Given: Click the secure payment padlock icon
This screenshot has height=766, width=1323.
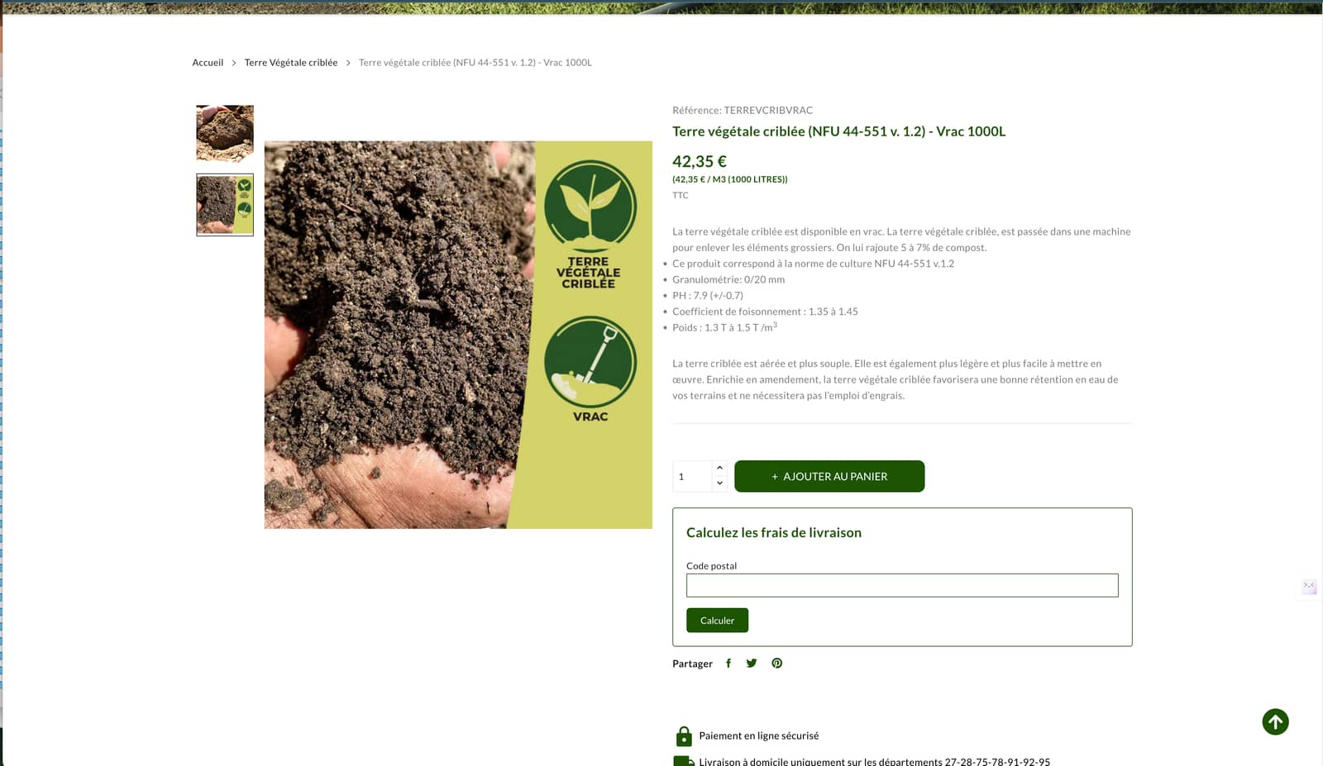Looking at the screenshot, I should click(x=684, y=735).
